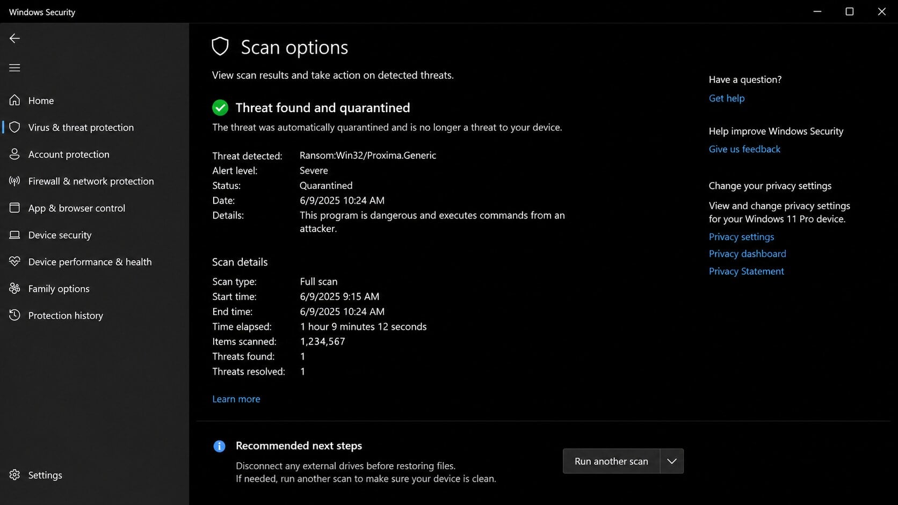Click the Run another scan button

[611, 461]
